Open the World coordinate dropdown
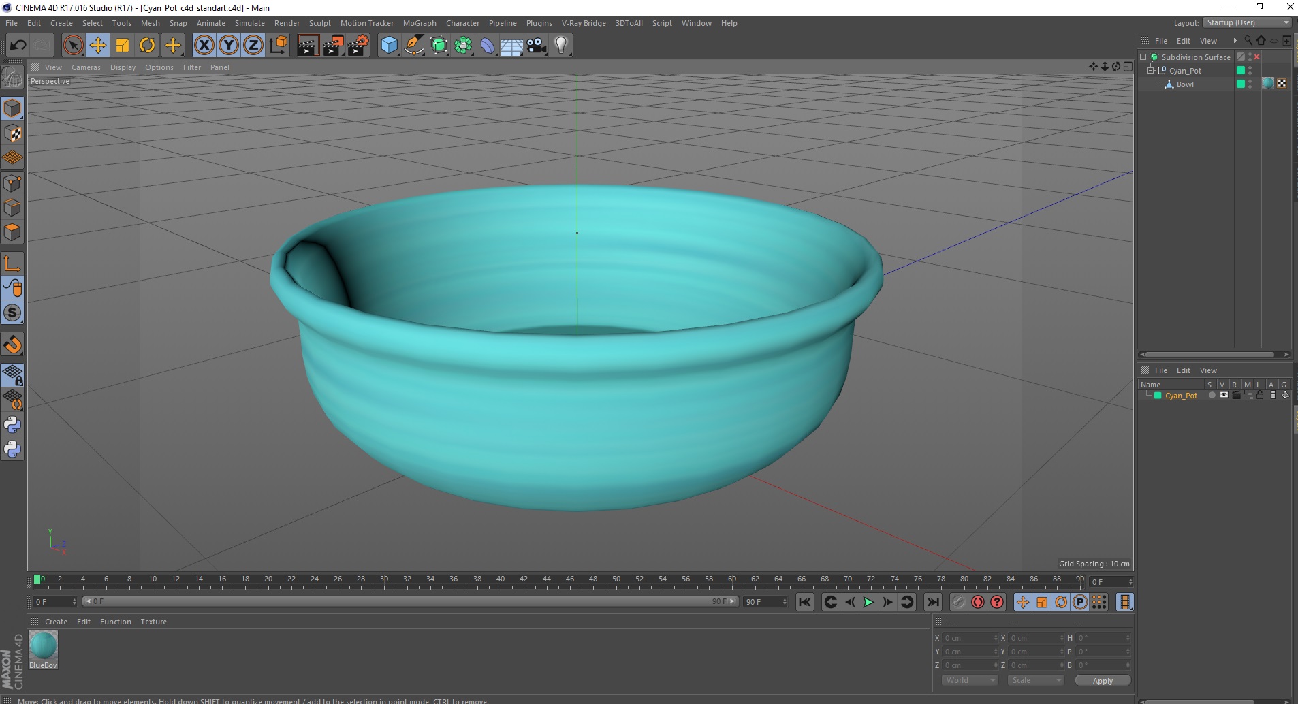 click(x=970, y=680)
